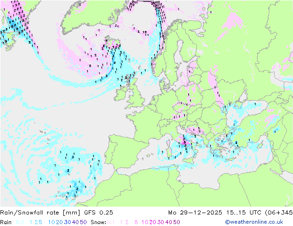Select the Snow 40 legend value
Image resolution: width=293 pixels, height=226 pixels.
(169, 222)
